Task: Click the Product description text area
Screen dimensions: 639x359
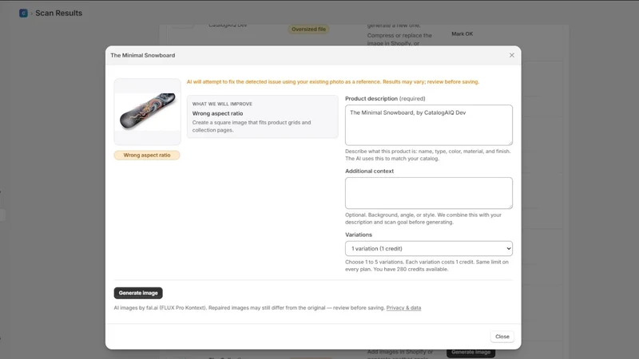Action: 429,125
